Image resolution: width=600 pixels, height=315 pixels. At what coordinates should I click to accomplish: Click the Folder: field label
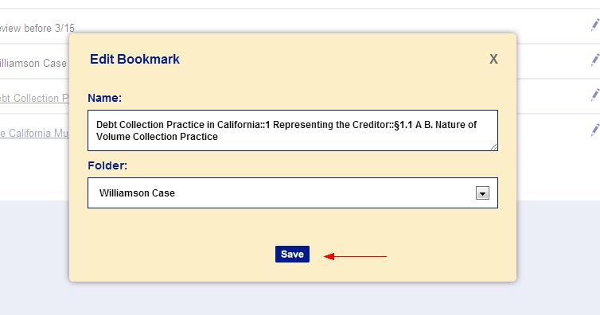click(x=107, y=165)
